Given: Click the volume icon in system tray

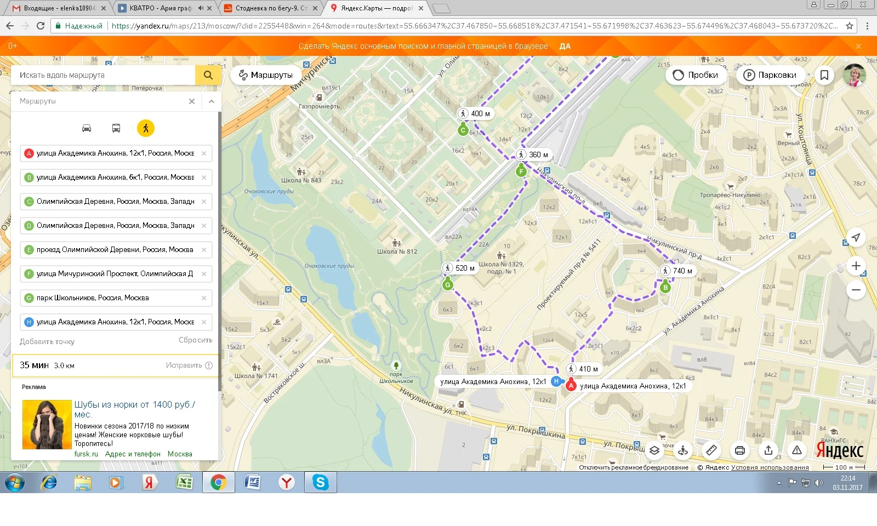Looking at the screenshot, I should tap(819, 483).
